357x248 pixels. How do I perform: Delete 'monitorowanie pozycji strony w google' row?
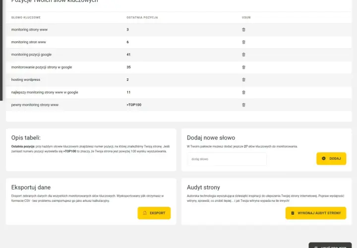pyautogui.click(x=243, y=67)
